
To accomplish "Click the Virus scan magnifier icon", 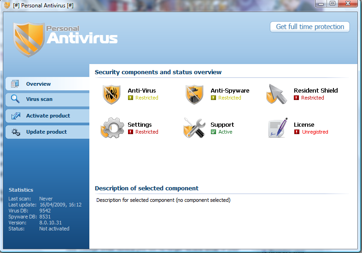I will pos(15,99).
